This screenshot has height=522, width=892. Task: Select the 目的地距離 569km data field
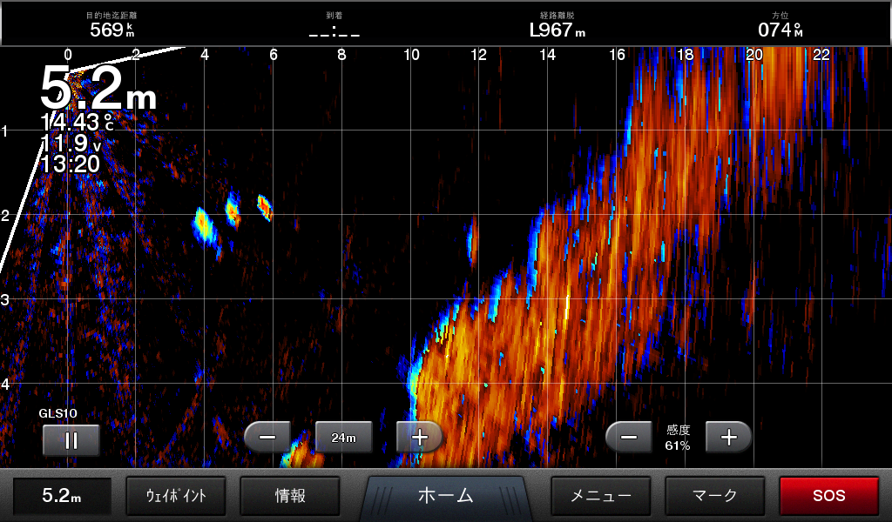click(111, 24)
